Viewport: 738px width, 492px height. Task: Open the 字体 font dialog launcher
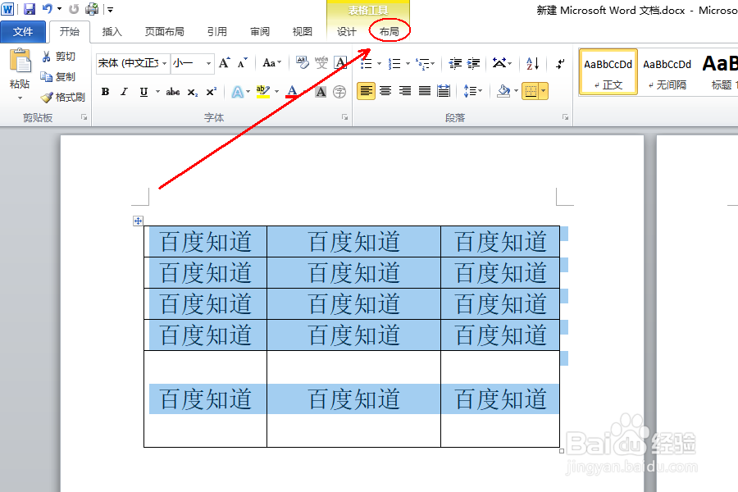(345, 117)
